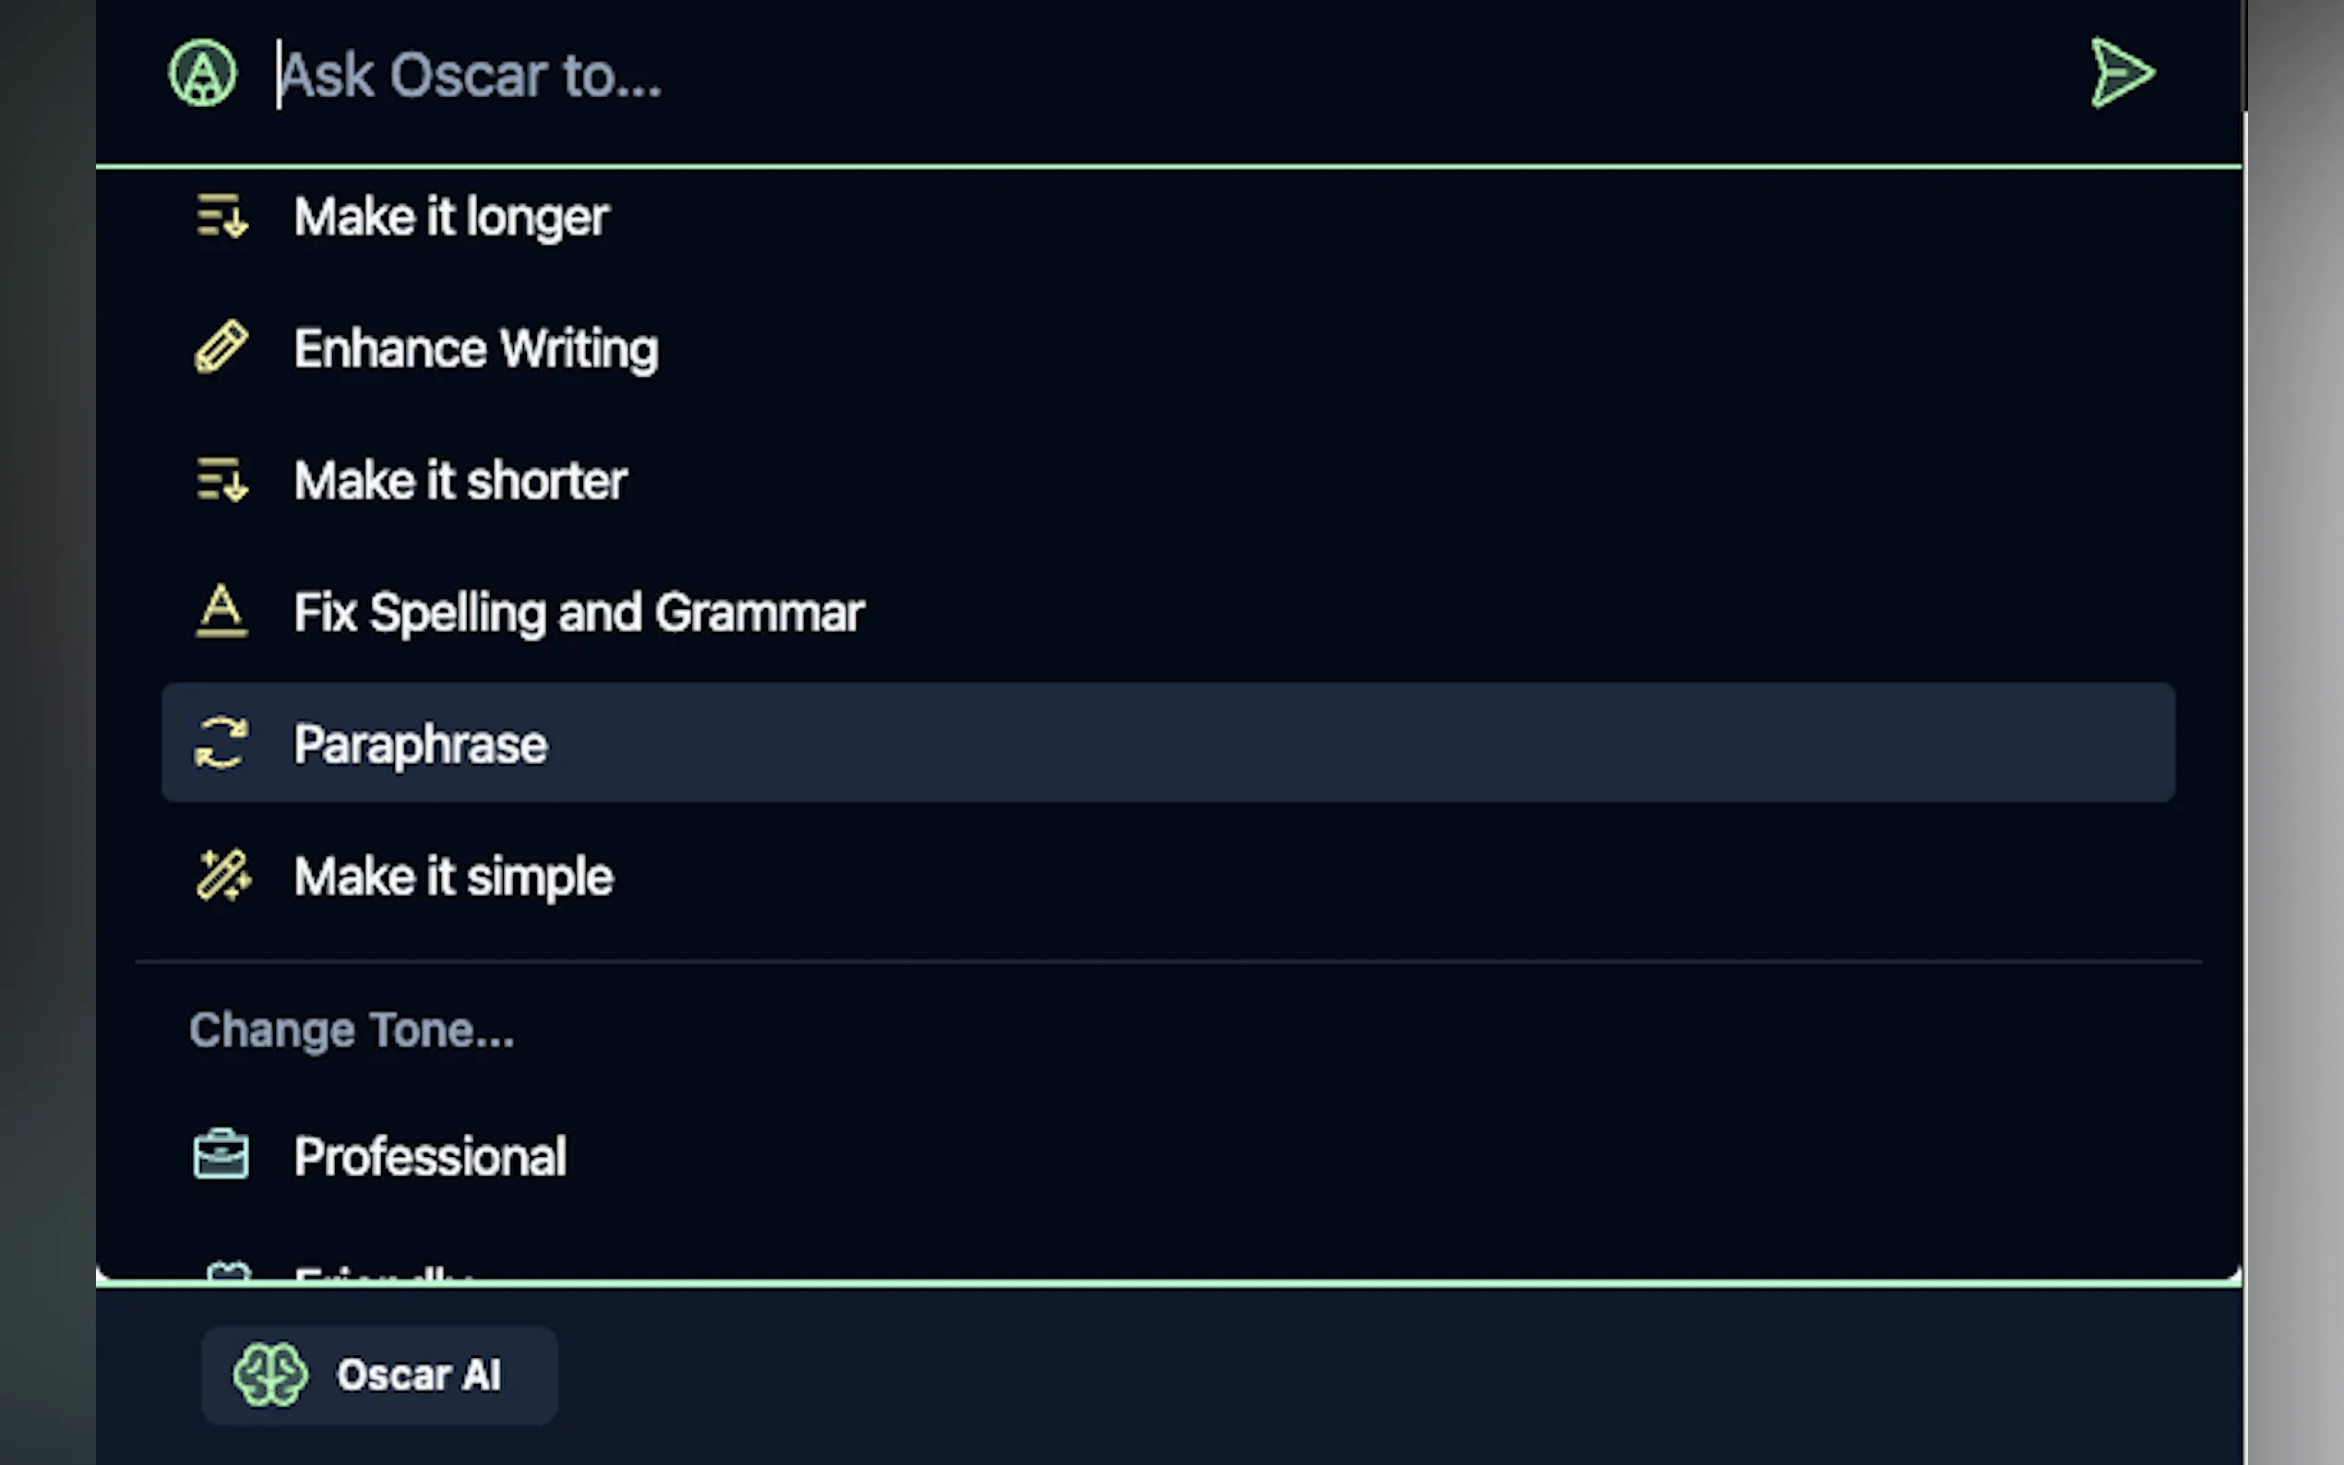
Task: Click the scrollbar thumb at right edge
Action: point(2245,54)
